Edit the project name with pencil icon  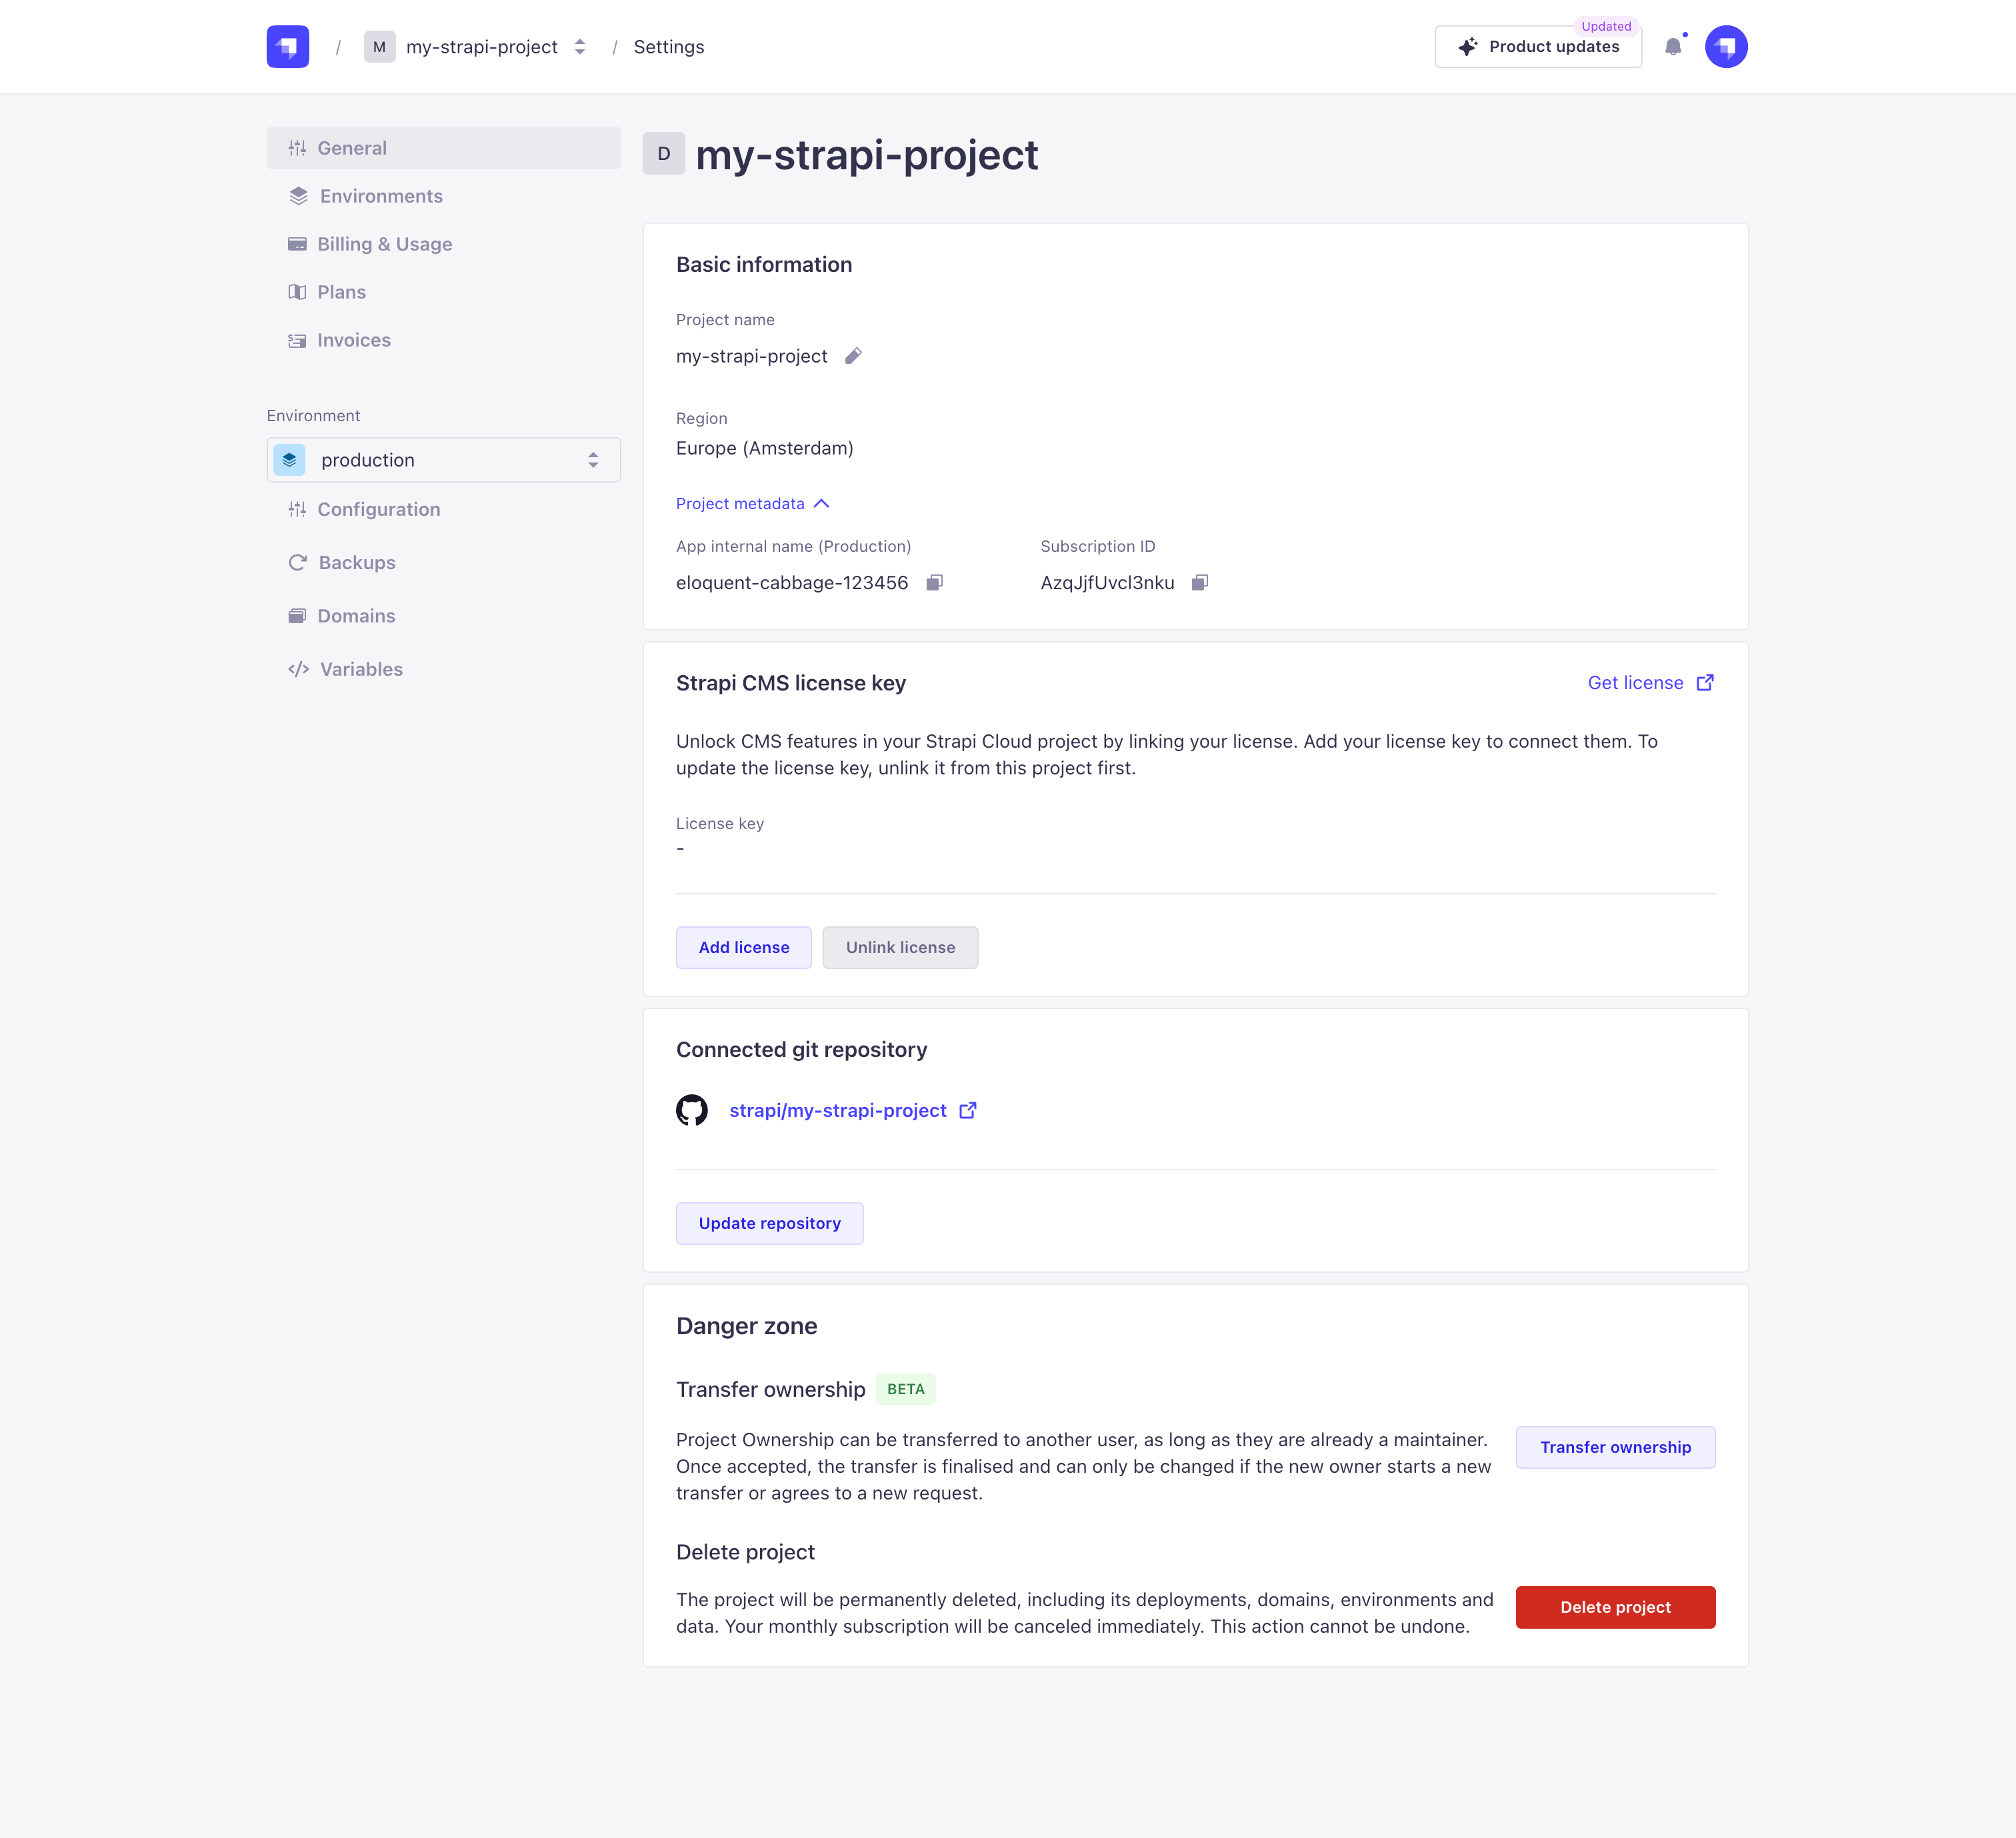pyautogui.click(x=852, y=355)
